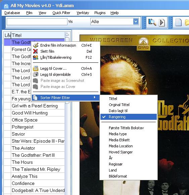Select Savior in the list

coord(34,134)
